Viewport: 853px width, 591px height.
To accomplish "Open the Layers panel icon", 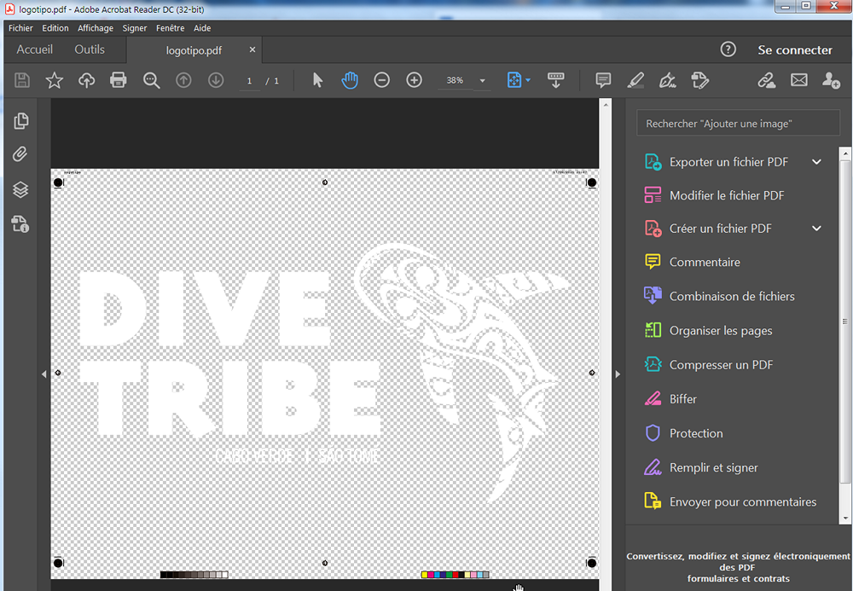I will tap(20, 189).
